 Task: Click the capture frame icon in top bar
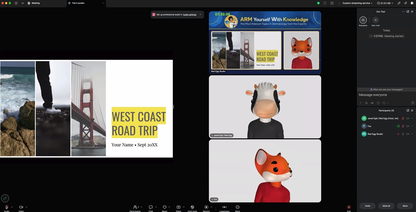click(332, 3)
